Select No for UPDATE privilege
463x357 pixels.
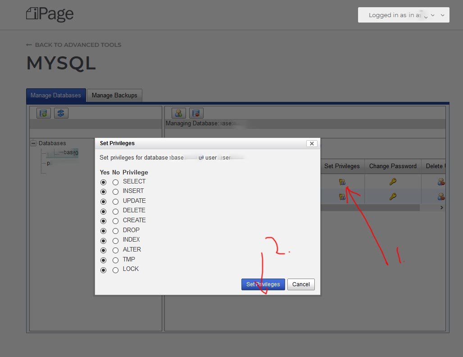[115, 201]
